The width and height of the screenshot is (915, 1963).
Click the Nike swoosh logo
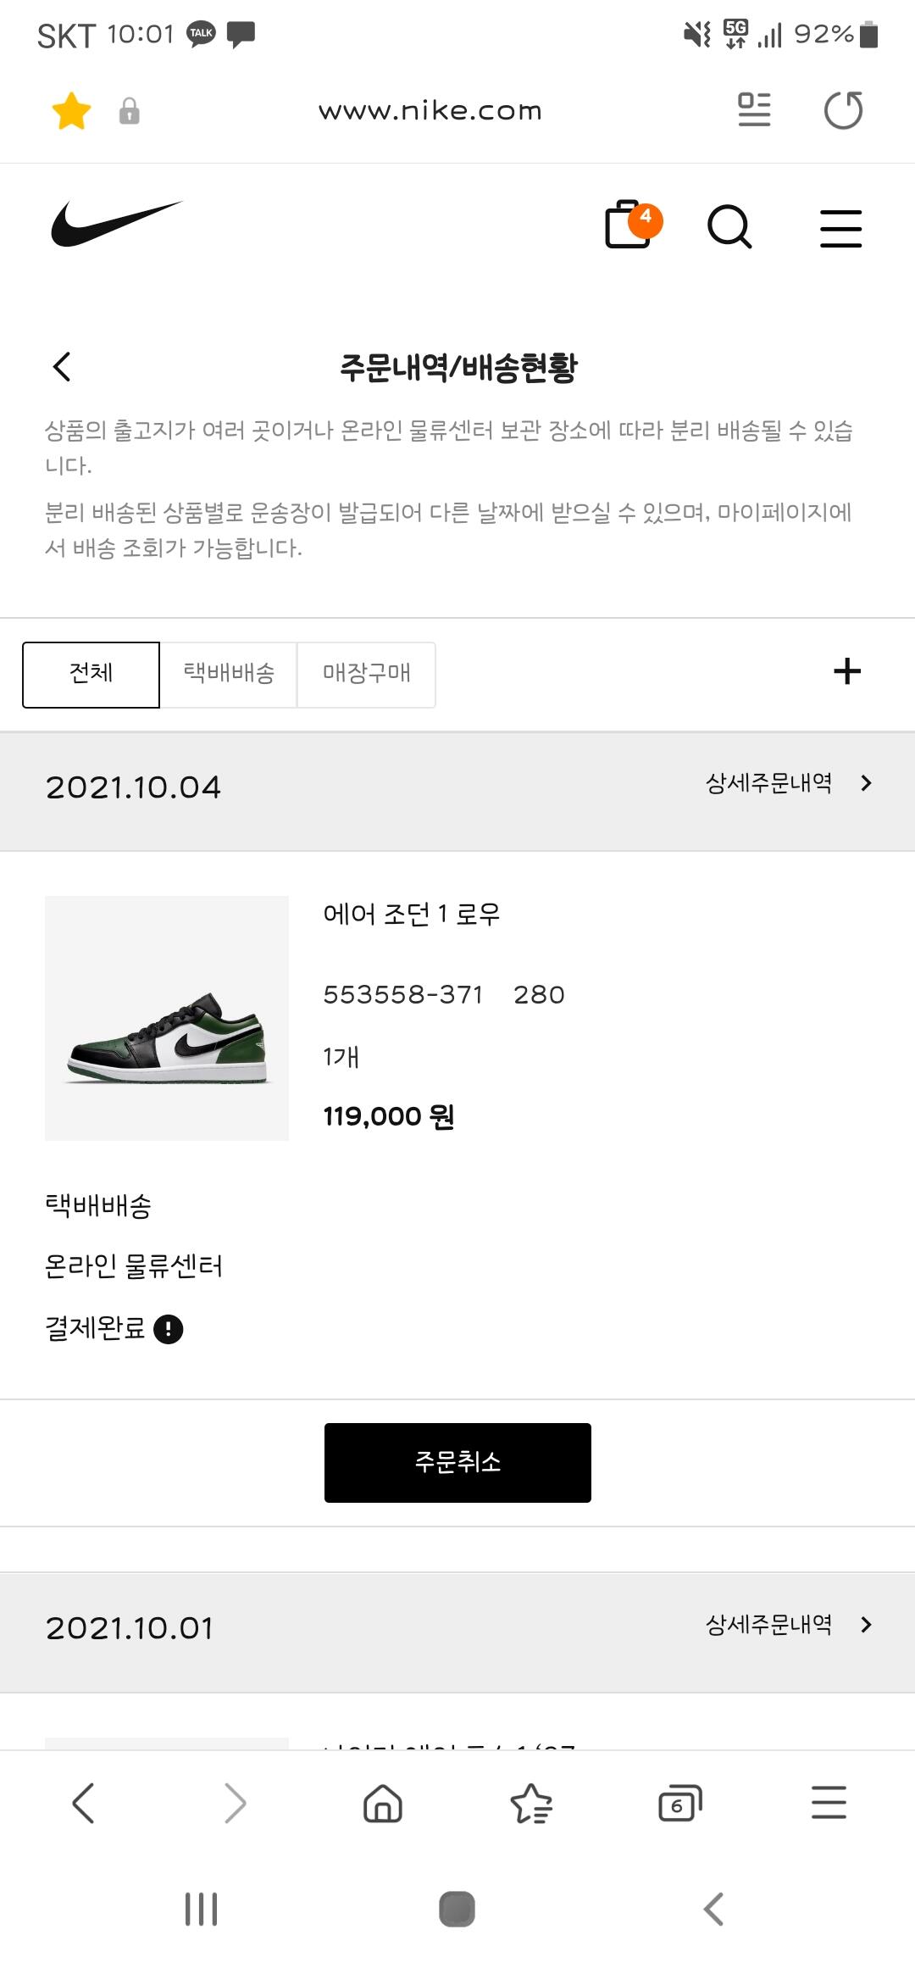coord(116,224)
